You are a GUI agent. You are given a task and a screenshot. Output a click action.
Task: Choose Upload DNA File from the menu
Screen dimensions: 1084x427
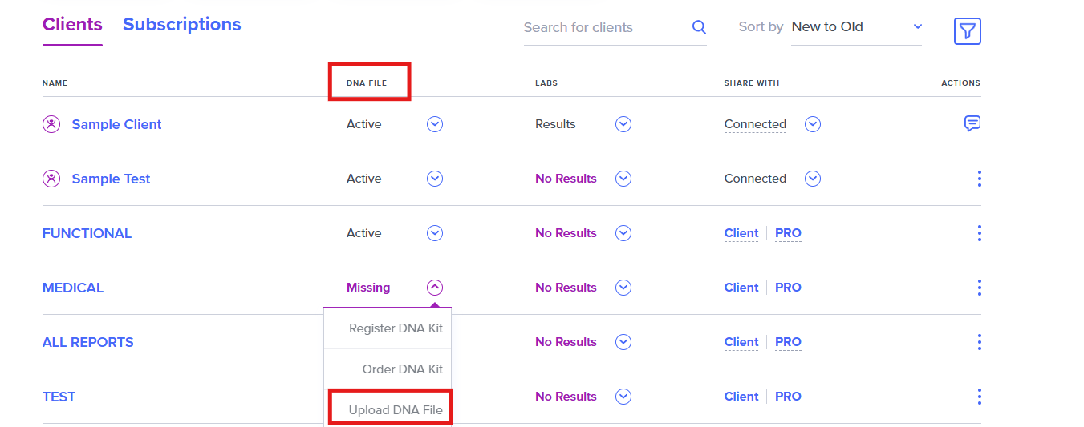coord(388,410)
